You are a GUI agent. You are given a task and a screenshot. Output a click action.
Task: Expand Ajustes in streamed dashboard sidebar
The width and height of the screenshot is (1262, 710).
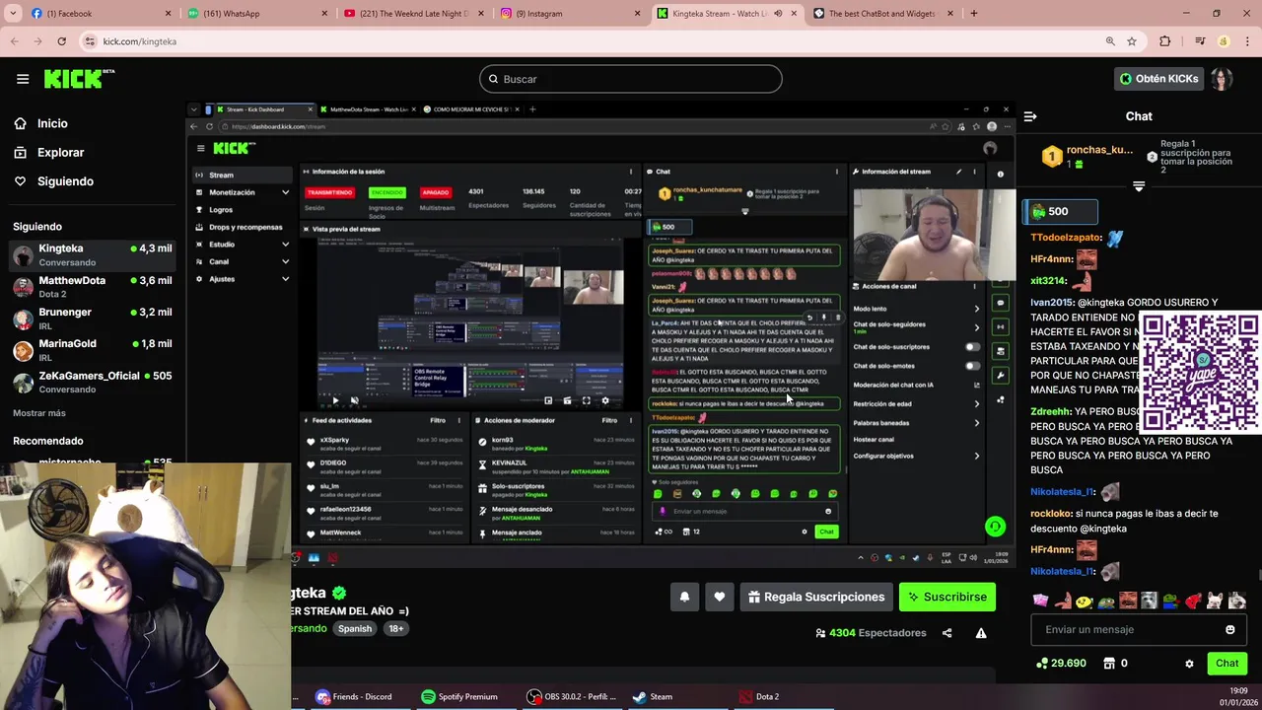tap(285, 279)
